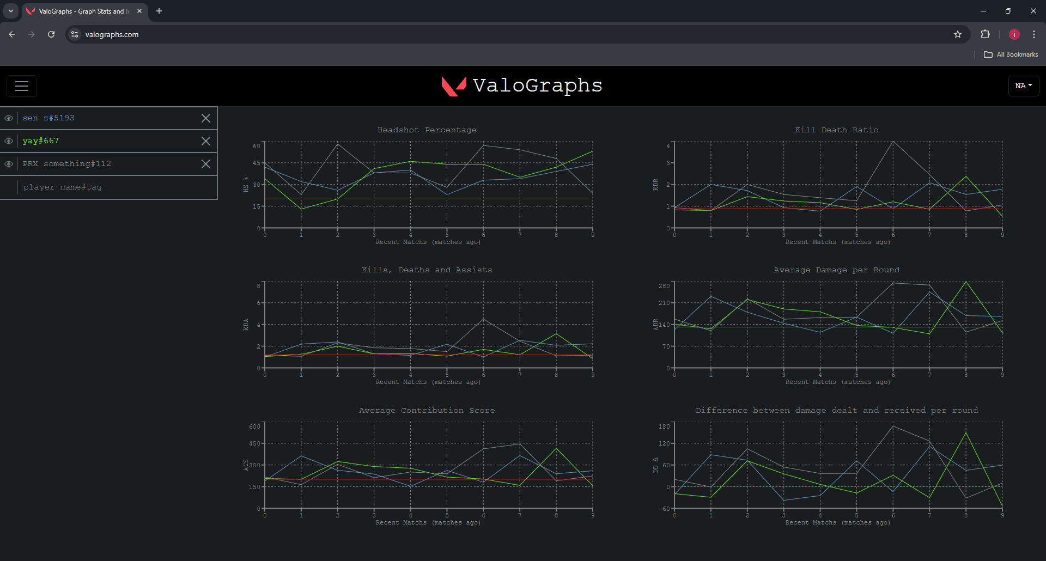Open a new browser tab
The width and height of the screenshot is (1046, 561).
point(159,11)
